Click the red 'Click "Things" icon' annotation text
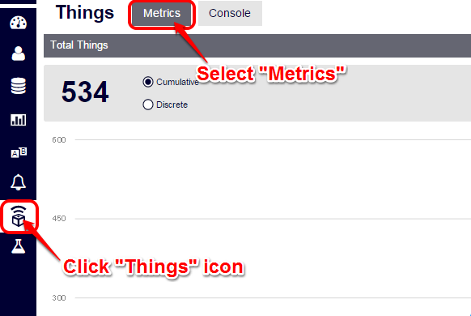Screen dimensions: 471x316 153,267
